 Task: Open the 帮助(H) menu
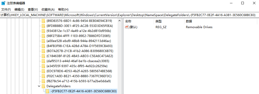[63, 9]
